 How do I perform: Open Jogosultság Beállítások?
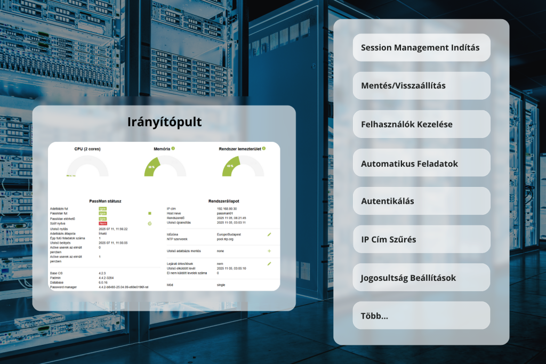pos(421,278)
